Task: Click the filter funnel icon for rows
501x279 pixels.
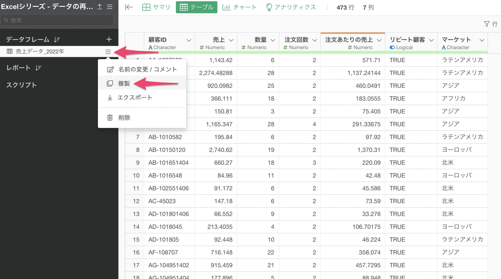Action: [x=486, y=24]
